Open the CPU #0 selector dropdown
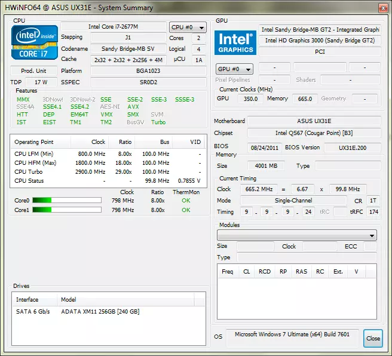The image size is (392, 356). [x=188, y=27]
